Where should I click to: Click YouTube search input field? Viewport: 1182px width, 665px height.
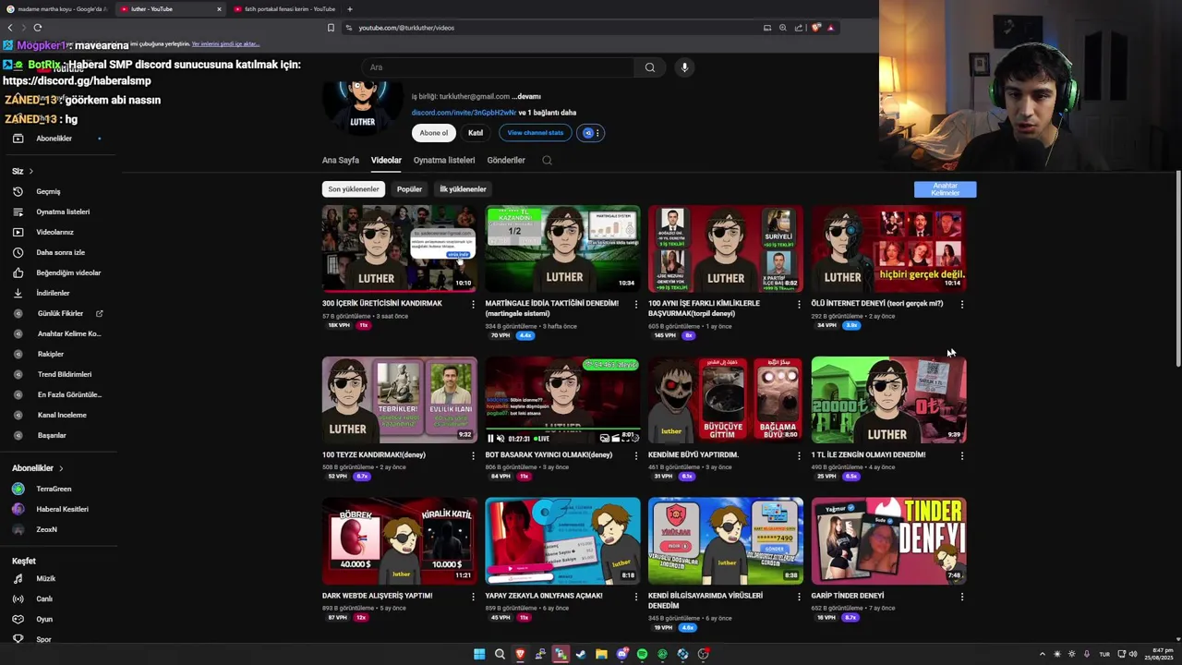[499, 67]
